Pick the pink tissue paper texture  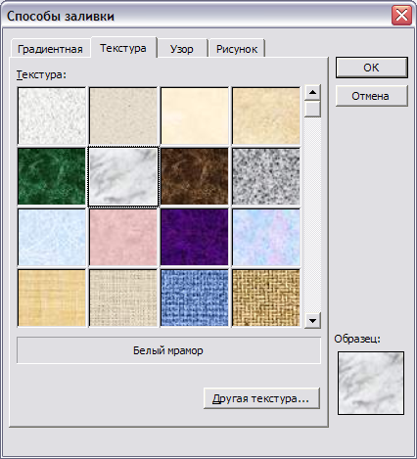[123, 237]
